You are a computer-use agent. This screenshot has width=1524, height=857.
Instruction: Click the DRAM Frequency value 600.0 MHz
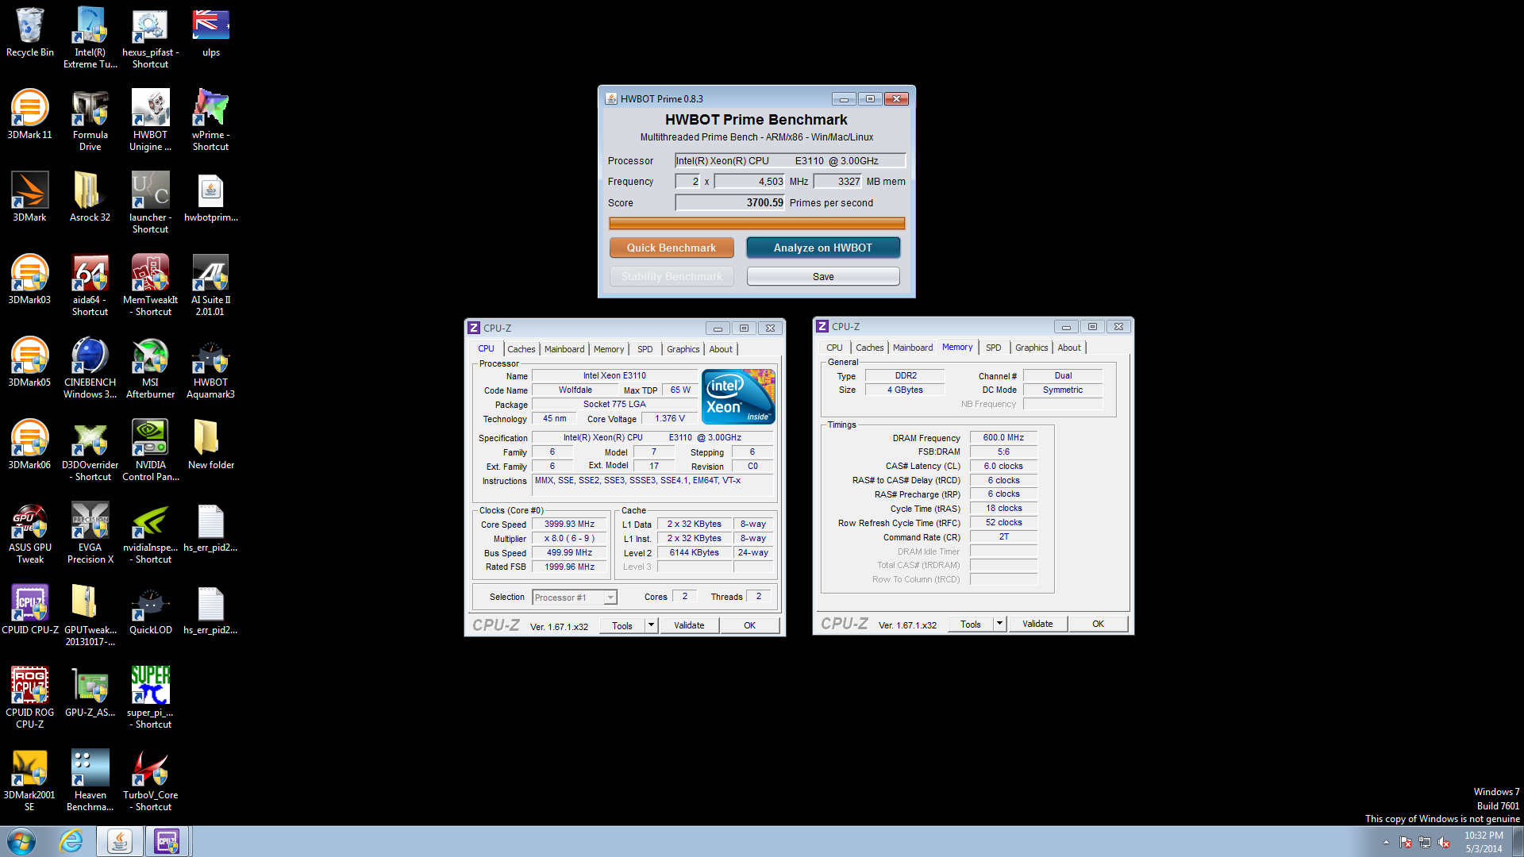pos(1003,437)
